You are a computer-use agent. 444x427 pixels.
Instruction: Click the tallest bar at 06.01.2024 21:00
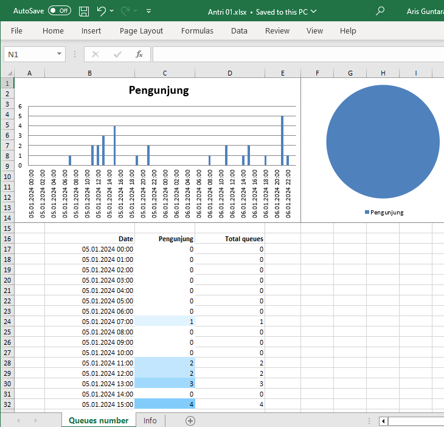point(282,141)
